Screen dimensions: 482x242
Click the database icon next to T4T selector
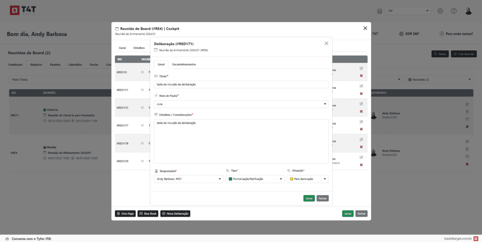380,11
